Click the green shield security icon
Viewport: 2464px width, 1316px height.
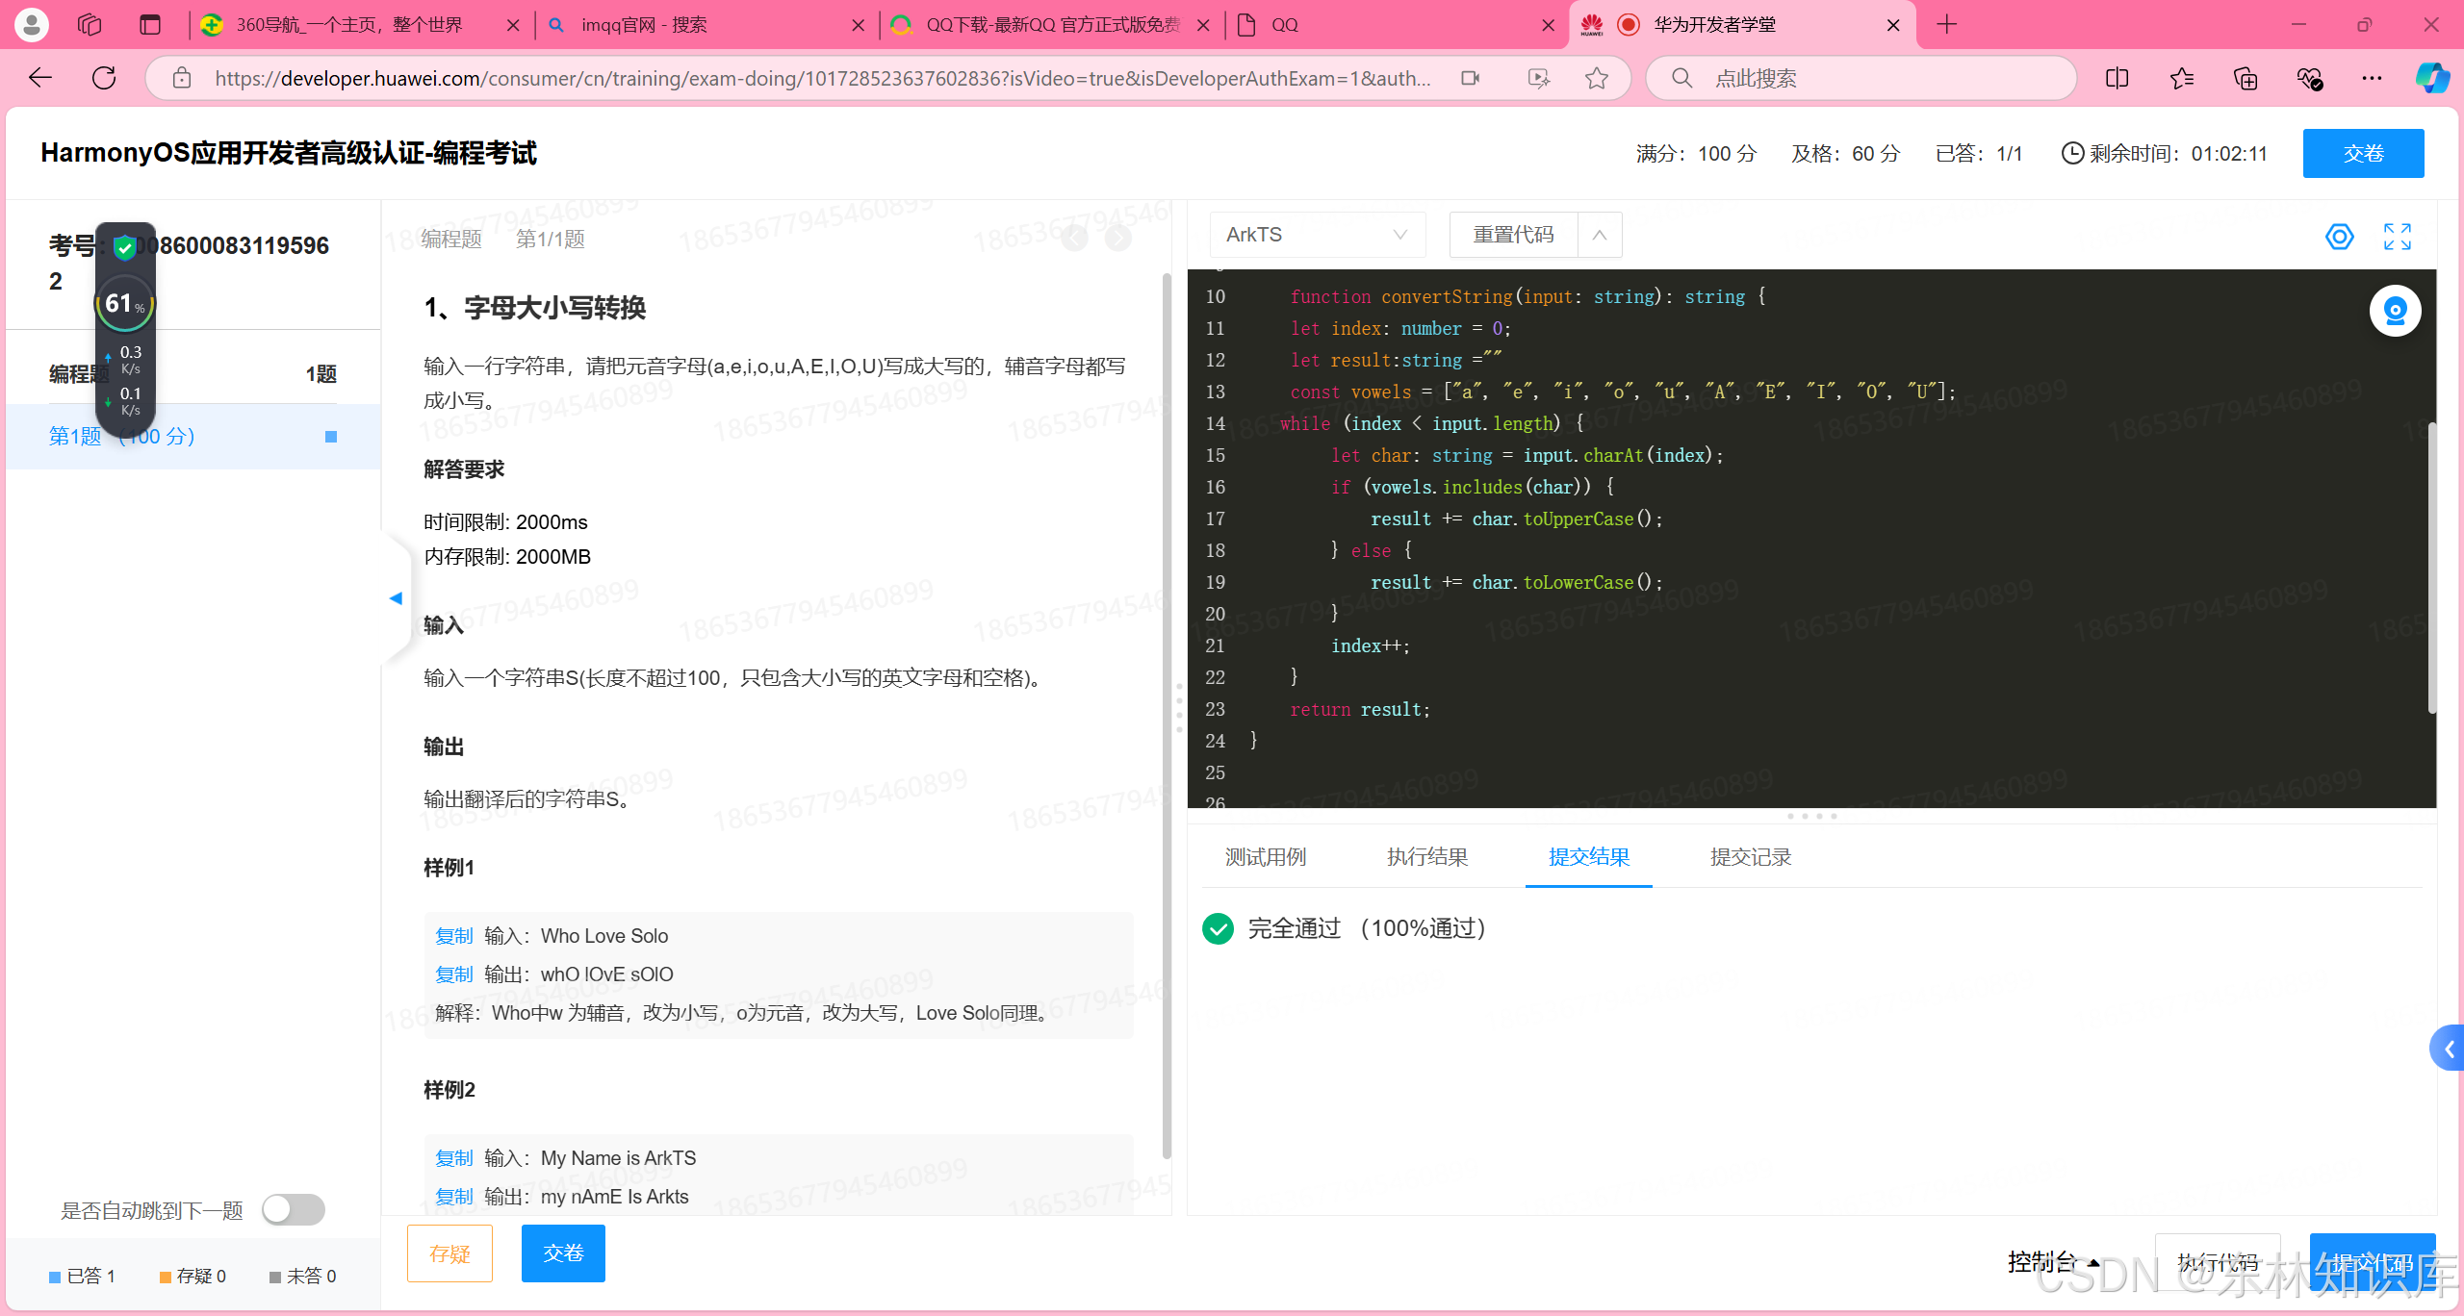pos(124,248)
